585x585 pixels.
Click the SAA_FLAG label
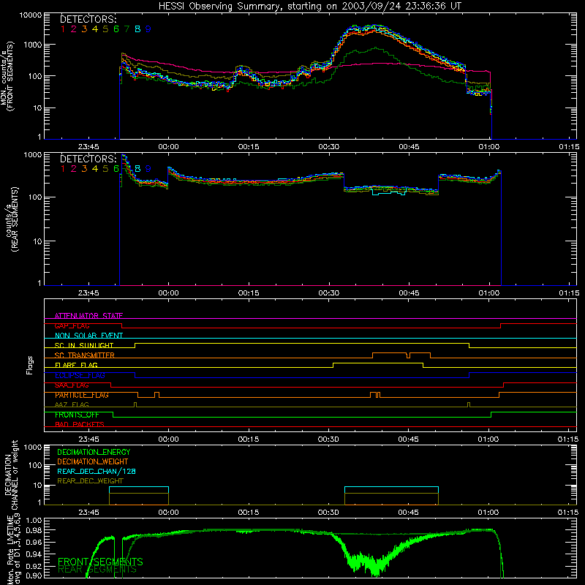click(x=72, y=385)
